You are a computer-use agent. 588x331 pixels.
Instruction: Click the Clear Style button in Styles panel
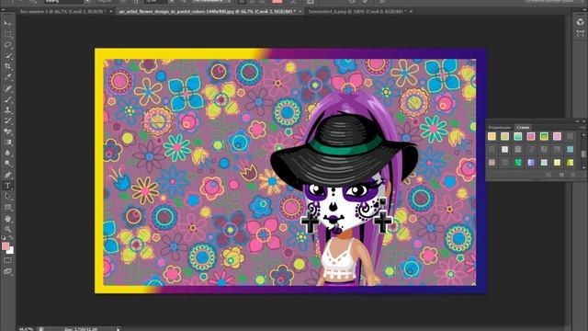[x=548, y=175]
